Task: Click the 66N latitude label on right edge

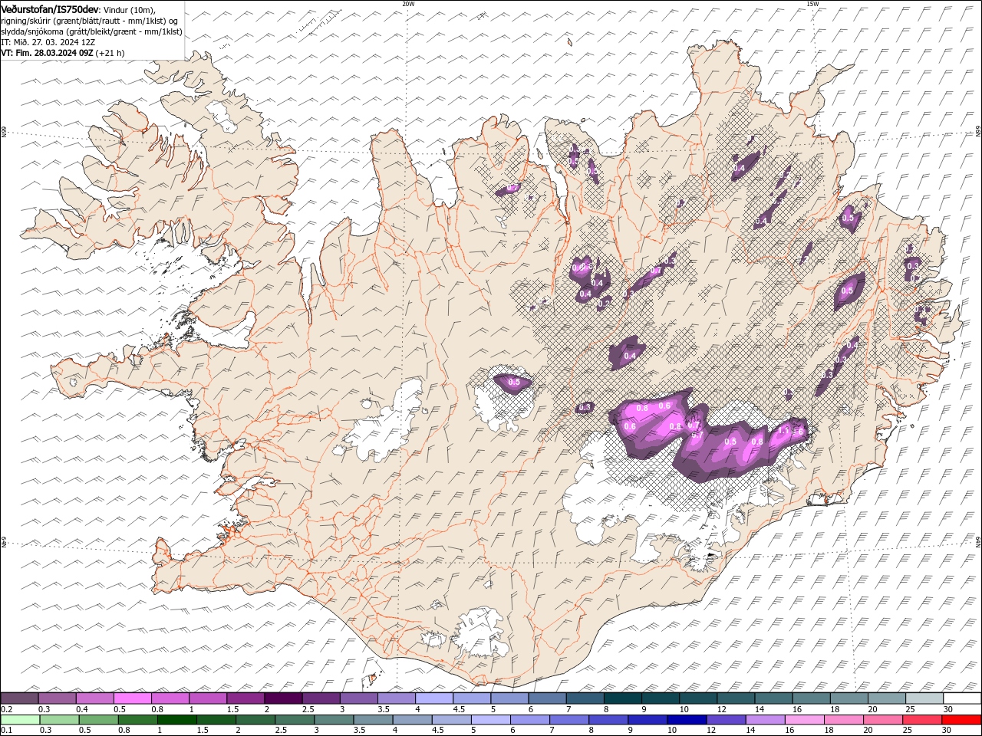Action: coord(978,132)
